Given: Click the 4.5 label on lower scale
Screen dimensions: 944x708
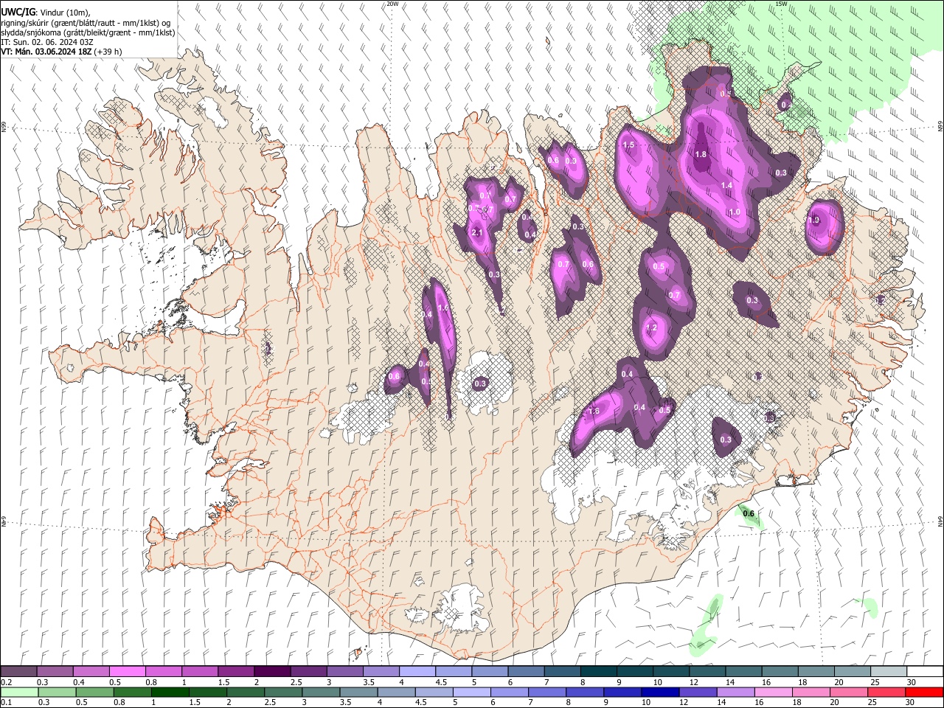Looking at the screenshot, I should pyautogui.click(x=420, y=703).
